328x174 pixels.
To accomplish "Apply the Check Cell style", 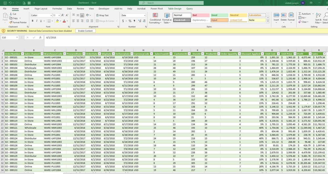I will click(x=182, y=20).
